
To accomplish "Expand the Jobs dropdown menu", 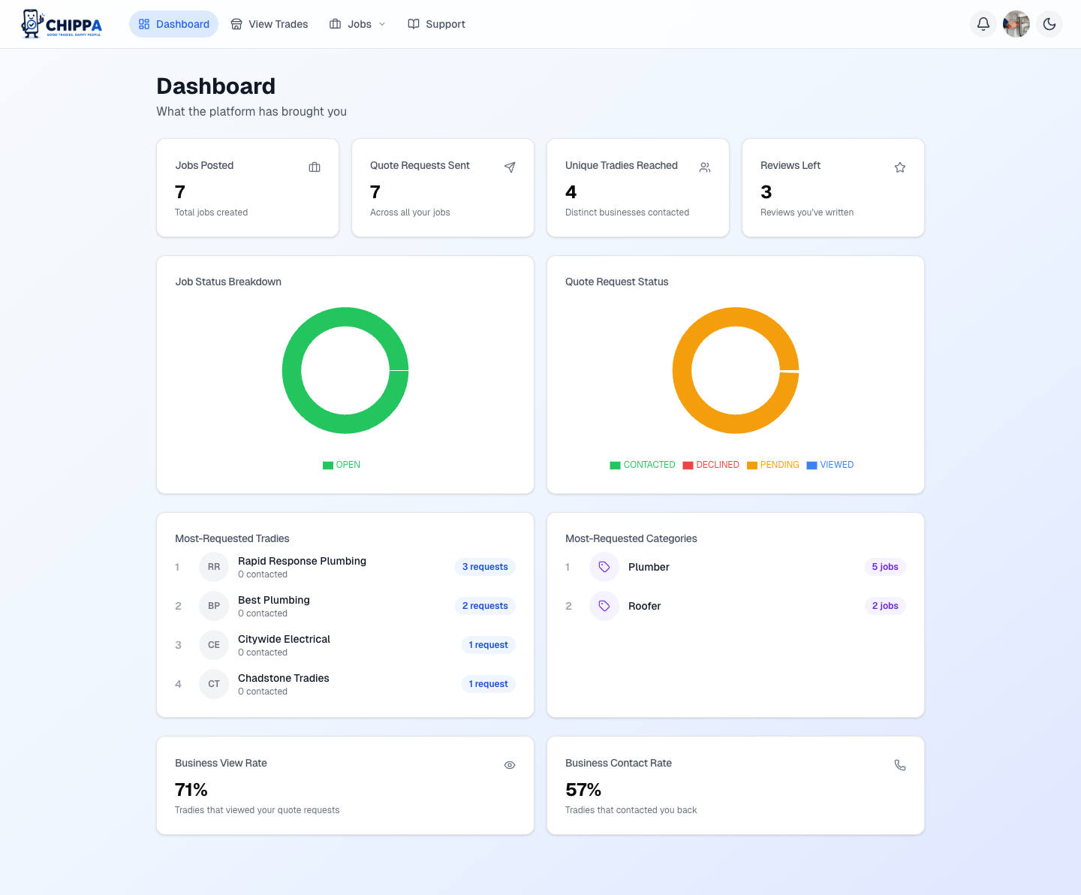I will coord(357,24).
